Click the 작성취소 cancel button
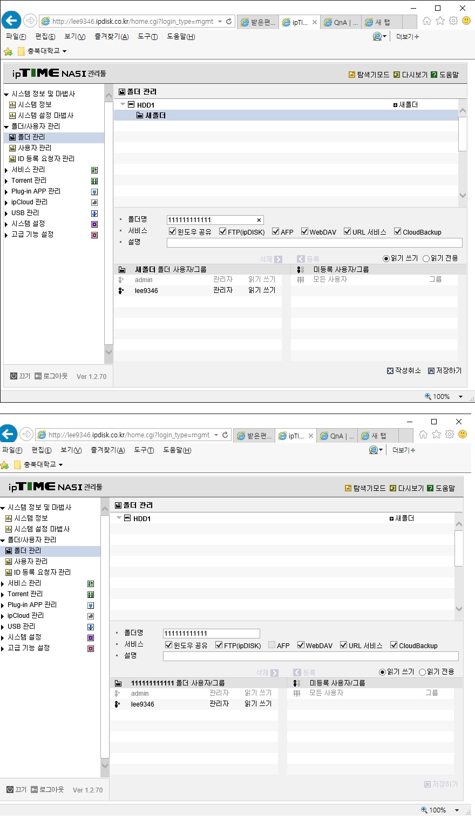 coord(404,371)
